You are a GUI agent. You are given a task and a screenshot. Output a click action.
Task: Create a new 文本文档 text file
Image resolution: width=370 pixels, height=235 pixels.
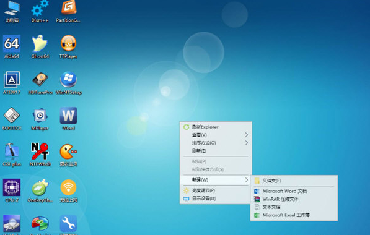pos(294,207)
